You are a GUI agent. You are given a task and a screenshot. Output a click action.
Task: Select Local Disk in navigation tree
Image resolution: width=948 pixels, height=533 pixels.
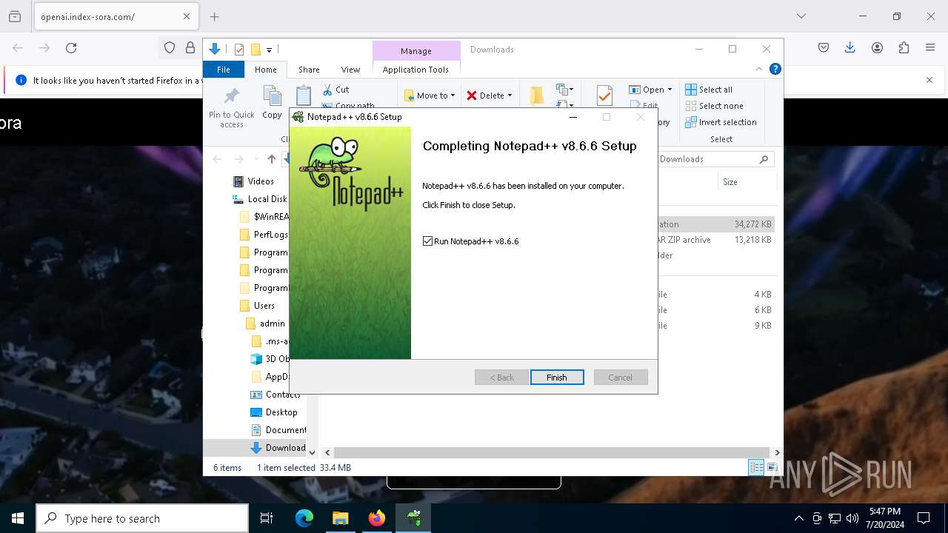click(x=259, y=199)
